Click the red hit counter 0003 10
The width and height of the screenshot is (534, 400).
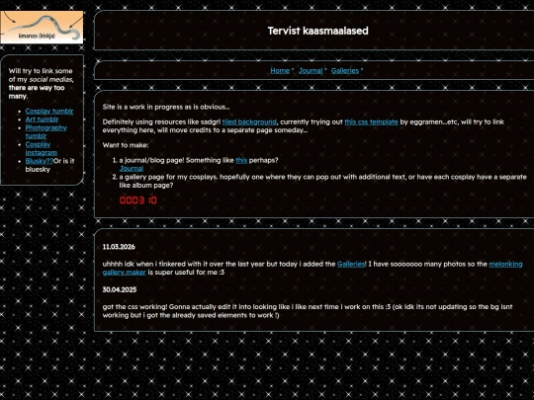pos(138,200)
